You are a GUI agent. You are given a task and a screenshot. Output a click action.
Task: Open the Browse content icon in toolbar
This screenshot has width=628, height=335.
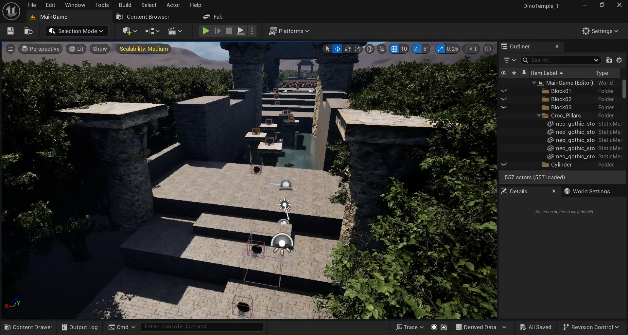coord(28,31)
